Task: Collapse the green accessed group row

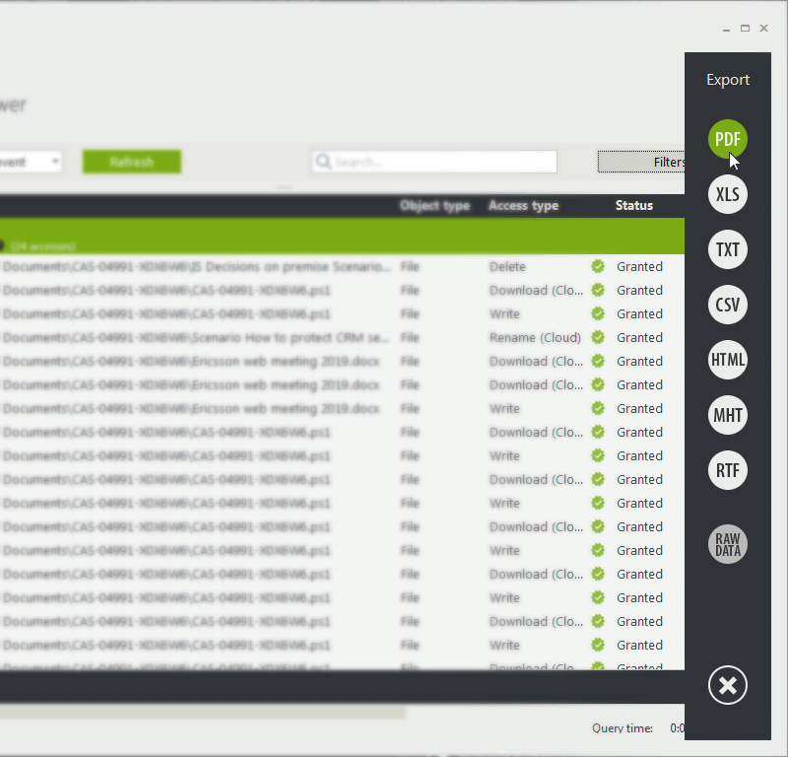Action: (x=2, y=245)
